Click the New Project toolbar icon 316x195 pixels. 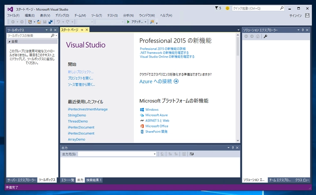tap(30, 22)
